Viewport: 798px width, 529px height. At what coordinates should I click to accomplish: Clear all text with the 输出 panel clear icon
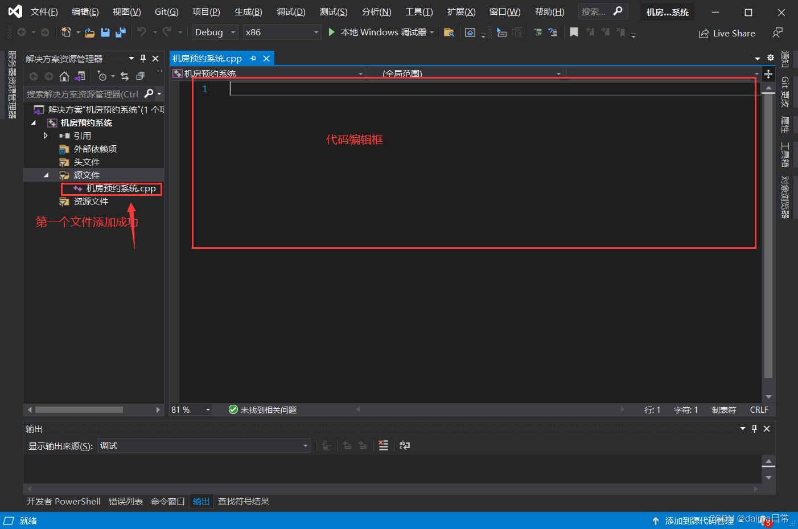tap(384, 445)
